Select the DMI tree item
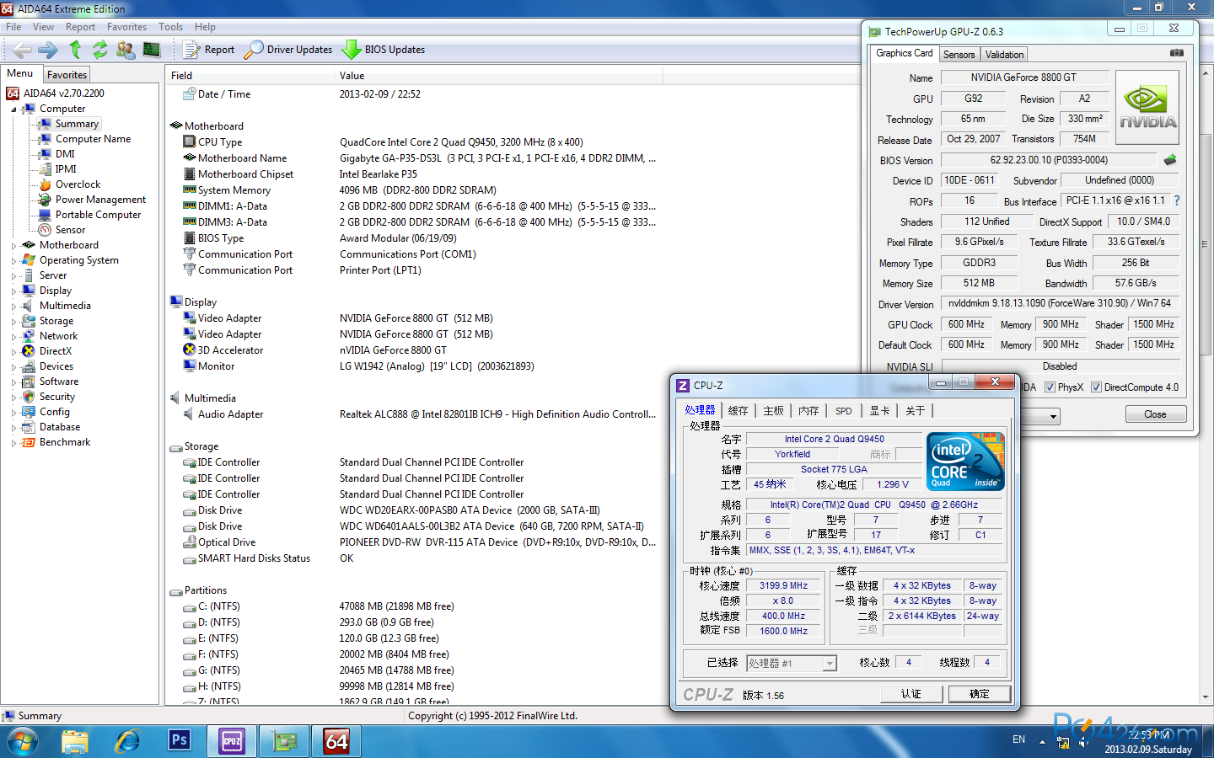Screen dimensions: 1214x758 coord(65,154)
